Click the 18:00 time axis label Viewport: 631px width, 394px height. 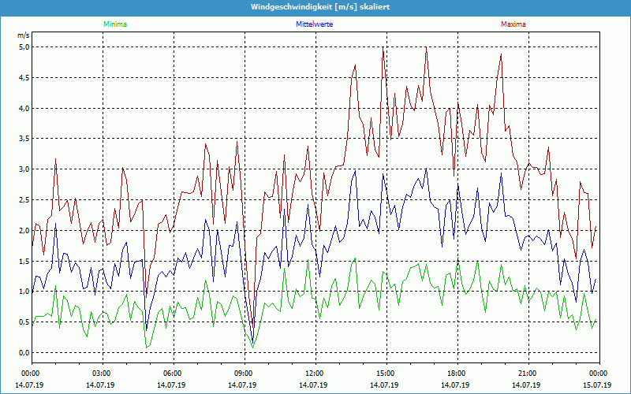point(457,374)
